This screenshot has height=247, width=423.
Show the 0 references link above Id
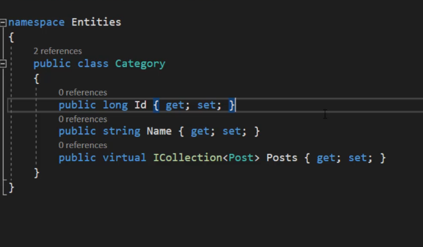(x=82, y=92)
